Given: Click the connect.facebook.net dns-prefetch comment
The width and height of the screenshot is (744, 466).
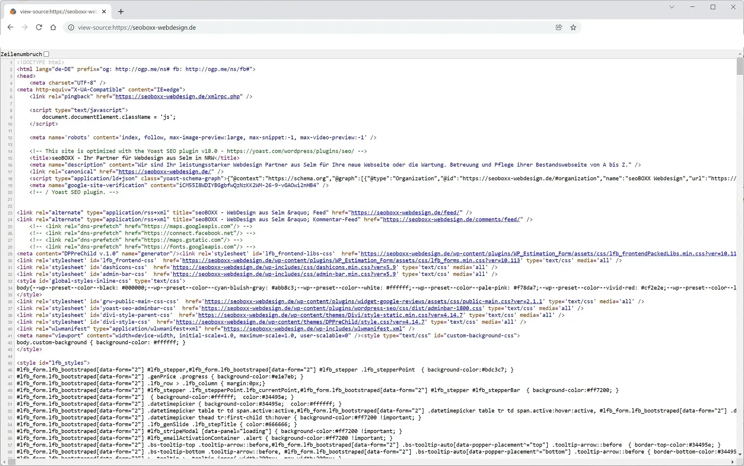Looking at the screenshot, I should click(x=143, y=233).
